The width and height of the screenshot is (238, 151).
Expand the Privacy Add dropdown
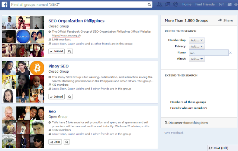point(197,46)
